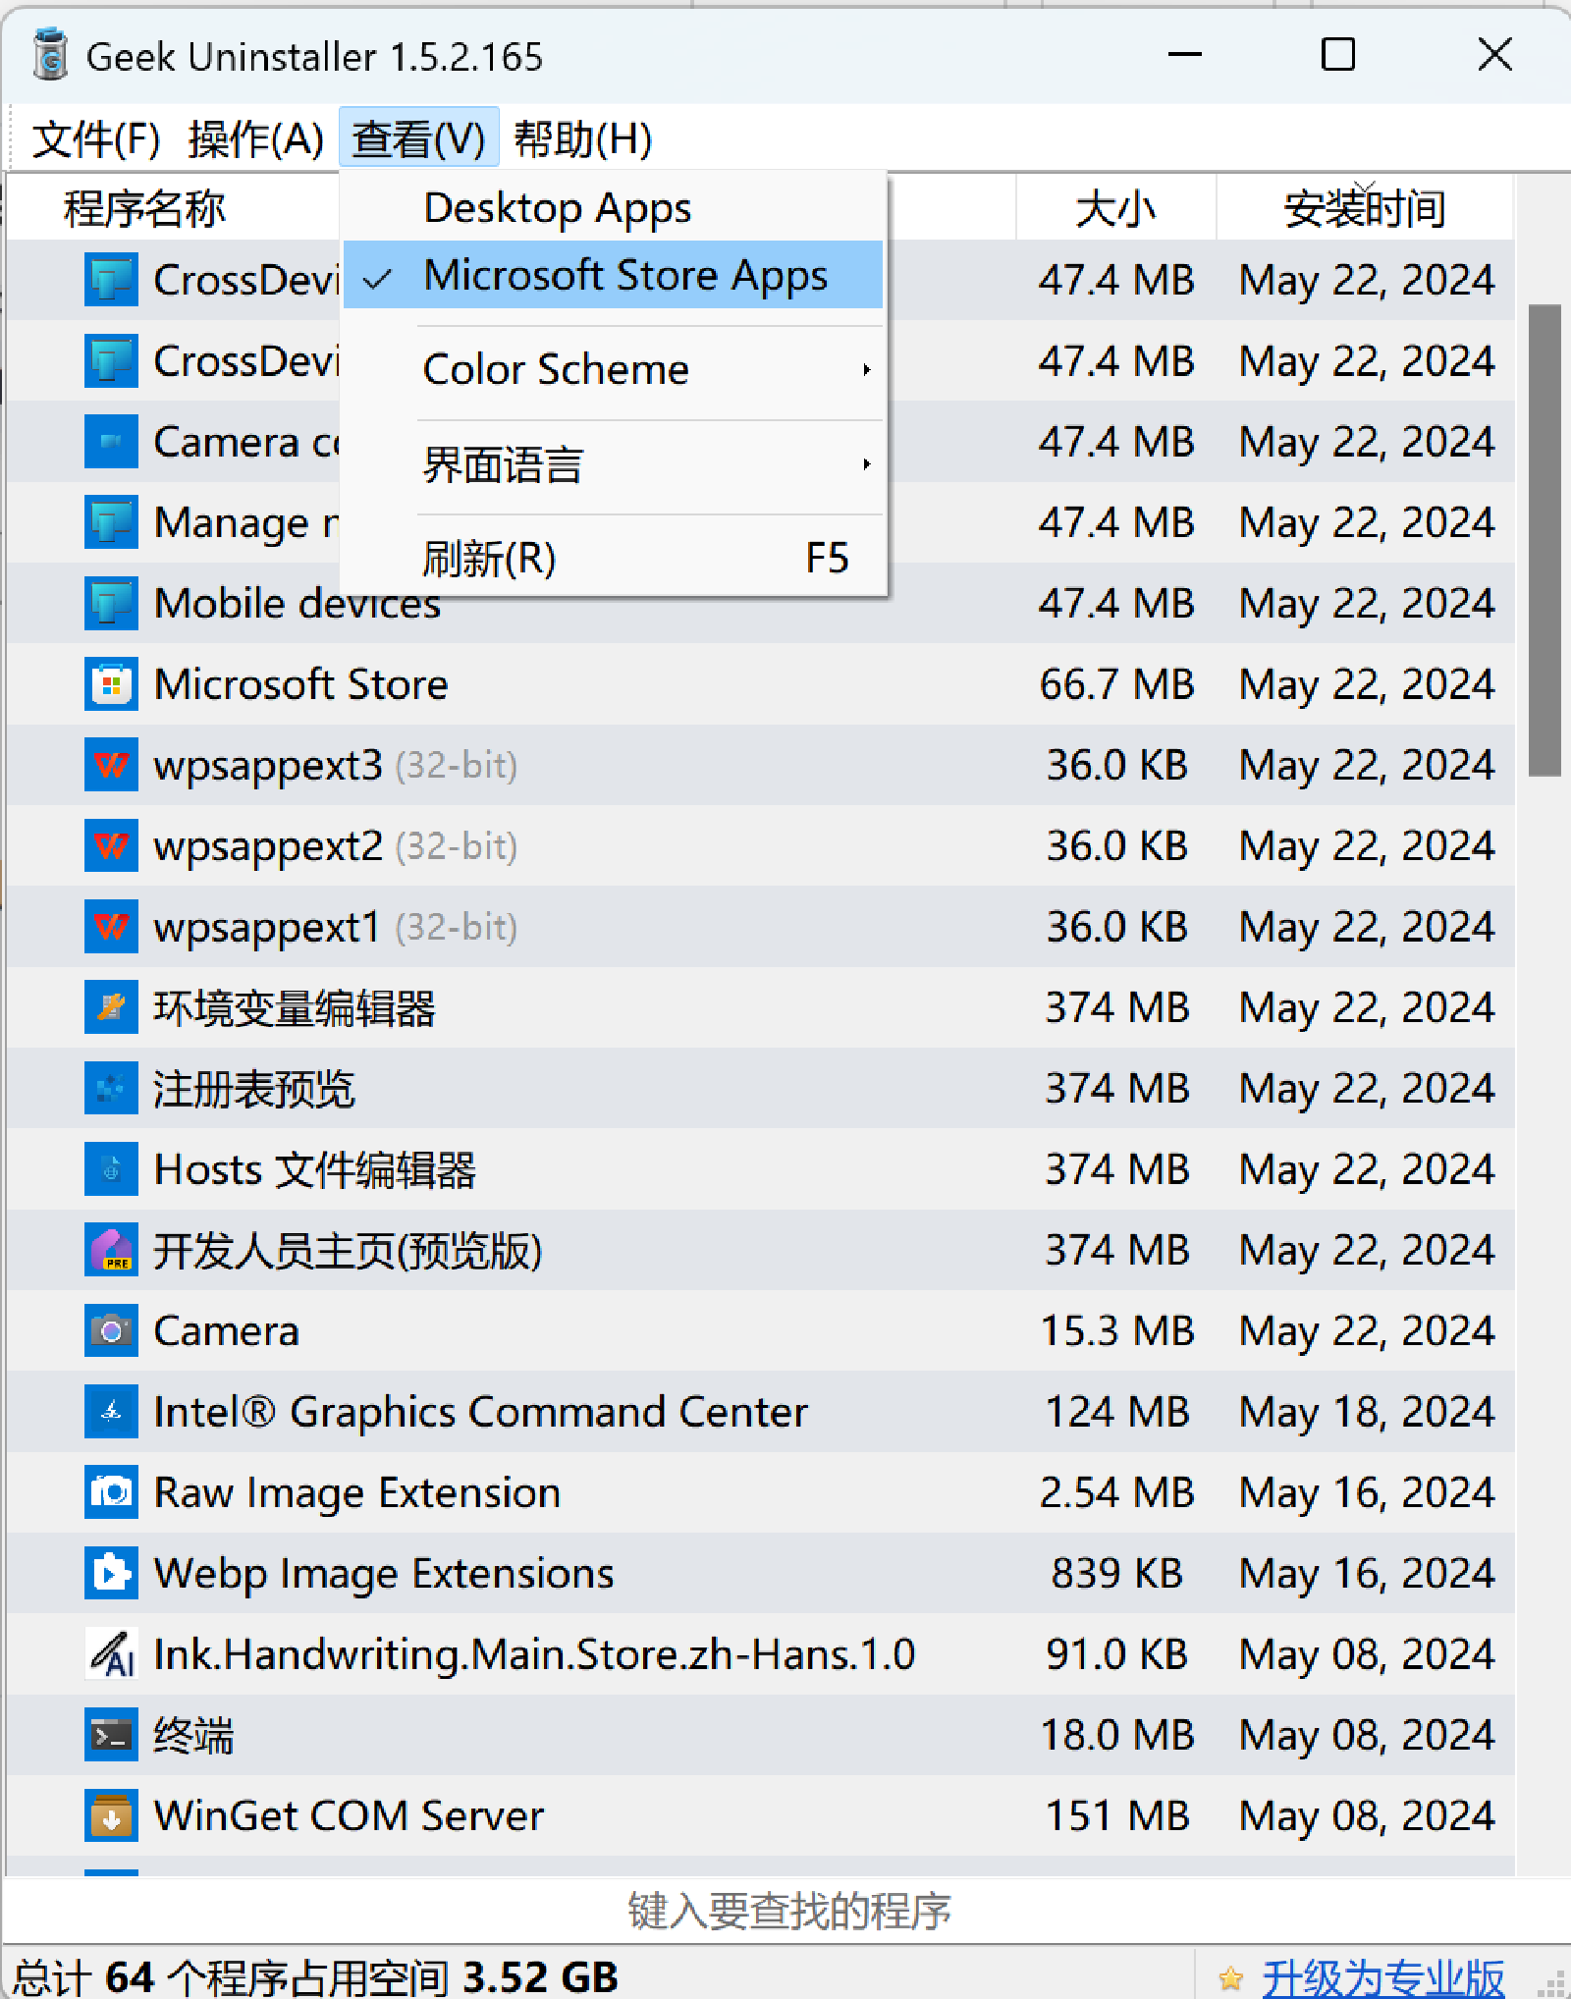Viewport: 1571px width, 1999px height.
Task: Select the Raw Image Extension entry
Action: coord(357,1493)
